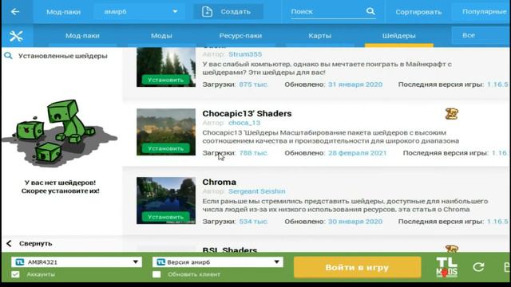Click the magnifier icon in search field
The width and height of the screenshot is (511, 287).
(x=370, y=11)
